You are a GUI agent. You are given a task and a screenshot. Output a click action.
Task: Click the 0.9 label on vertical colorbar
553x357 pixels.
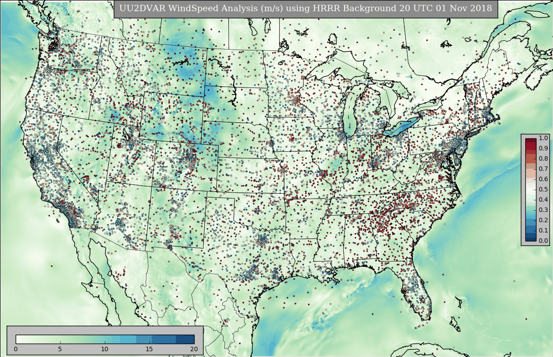(543, 148)
